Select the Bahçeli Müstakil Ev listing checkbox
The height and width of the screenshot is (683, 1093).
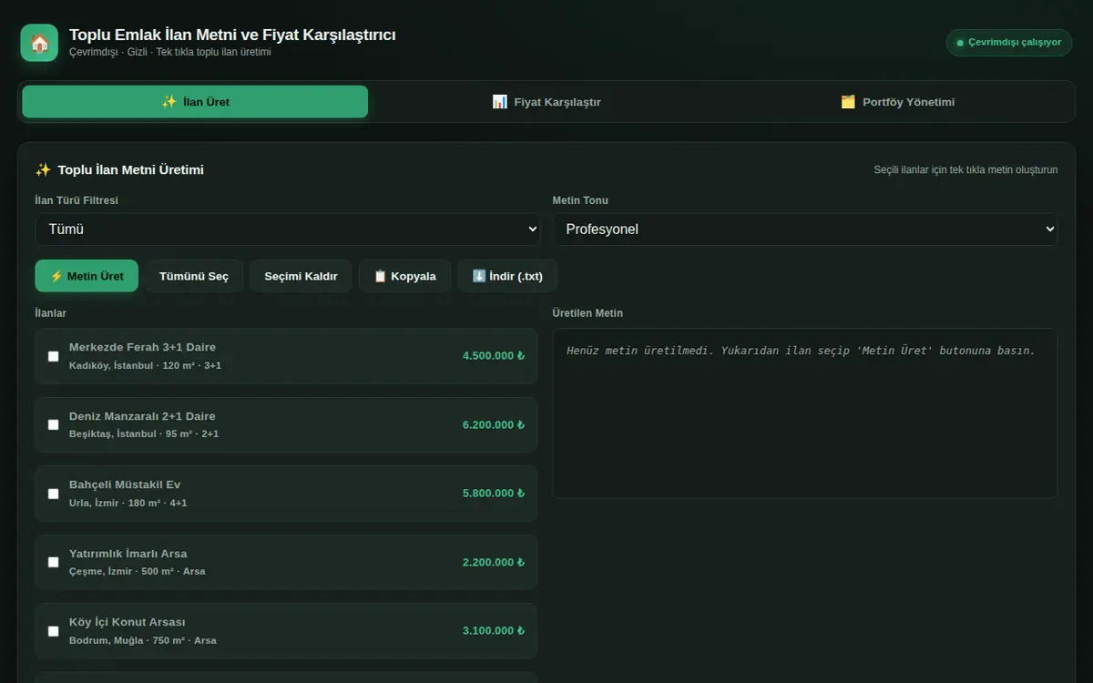point(54,494)
